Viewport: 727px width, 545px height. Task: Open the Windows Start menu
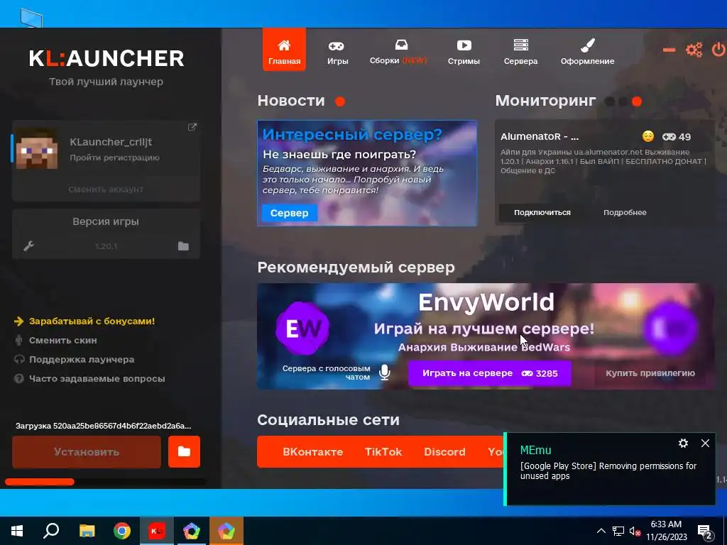tap(17, 531)
